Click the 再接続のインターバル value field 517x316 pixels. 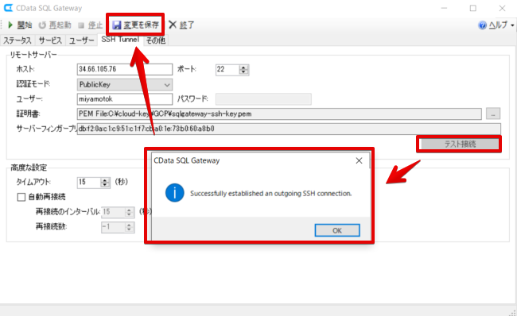point(113,212)
